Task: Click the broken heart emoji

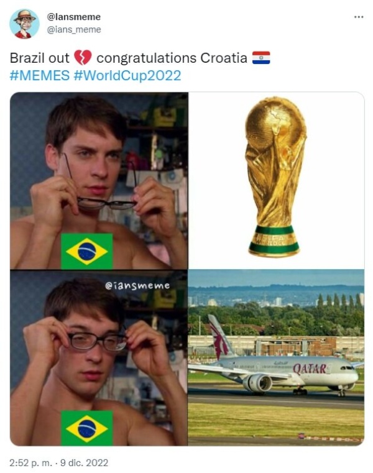Action: 83,58
